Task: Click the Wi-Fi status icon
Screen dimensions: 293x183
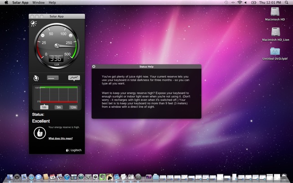Action: pos(240,3)
